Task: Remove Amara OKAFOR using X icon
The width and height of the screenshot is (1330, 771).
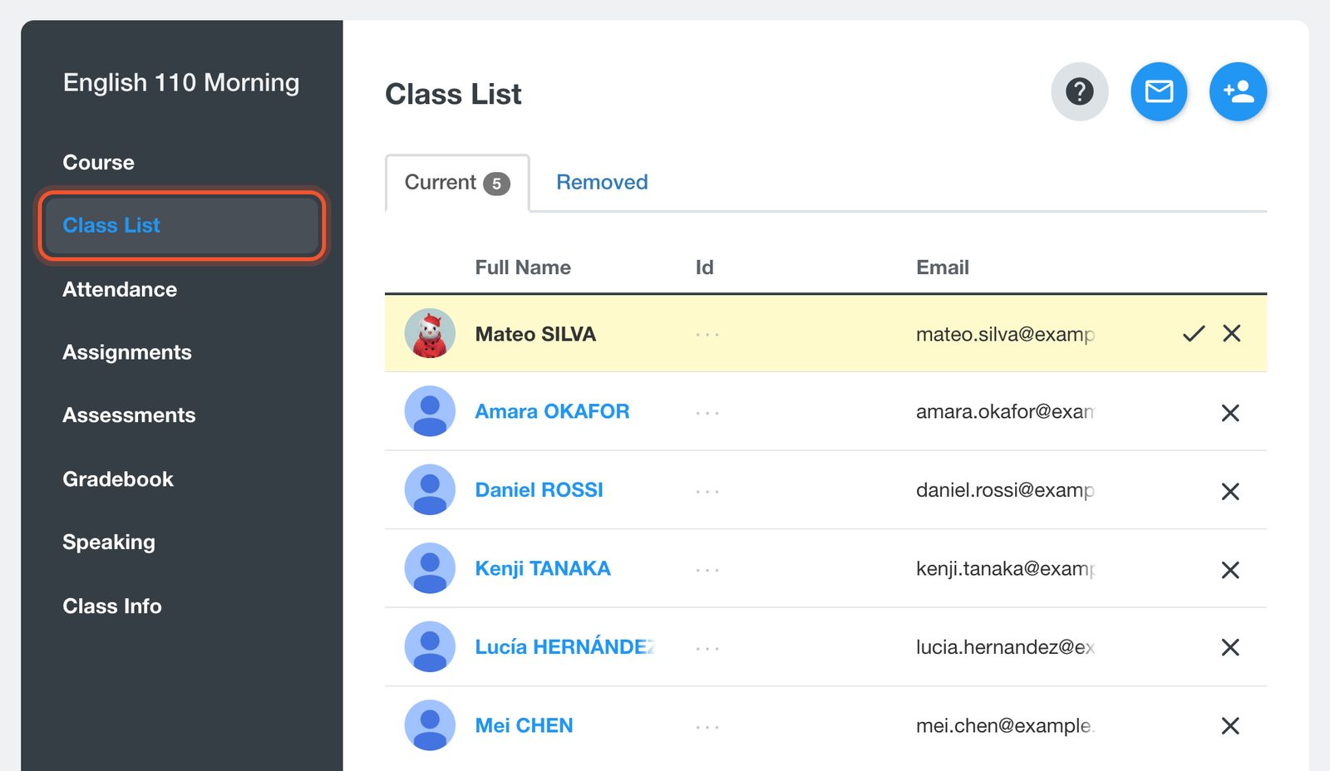Action: tap(1230, 413)
